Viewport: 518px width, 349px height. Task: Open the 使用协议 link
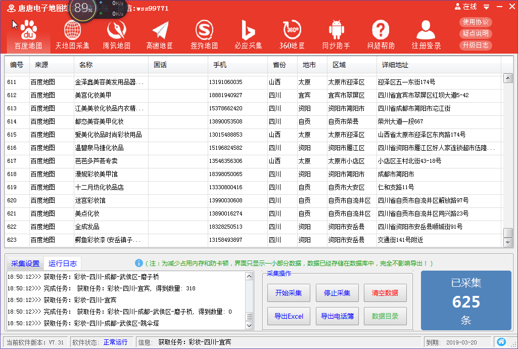point(476,22)
